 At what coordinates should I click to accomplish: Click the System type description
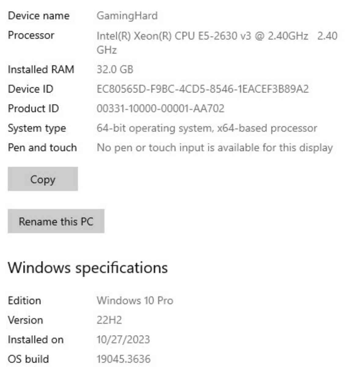pos(207,128)
